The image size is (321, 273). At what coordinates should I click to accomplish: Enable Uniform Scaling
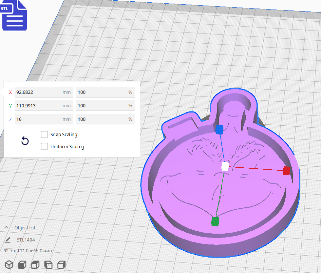coord(44,146)
